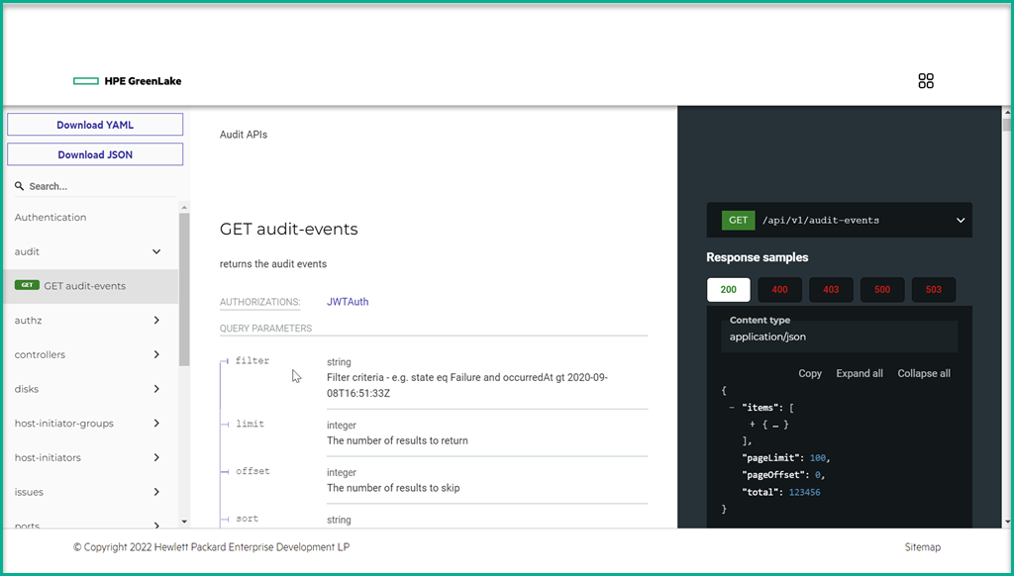The image size is (1014, 576).
Task: Click the filter query parameter name
Action: click(x=253, y=360)
